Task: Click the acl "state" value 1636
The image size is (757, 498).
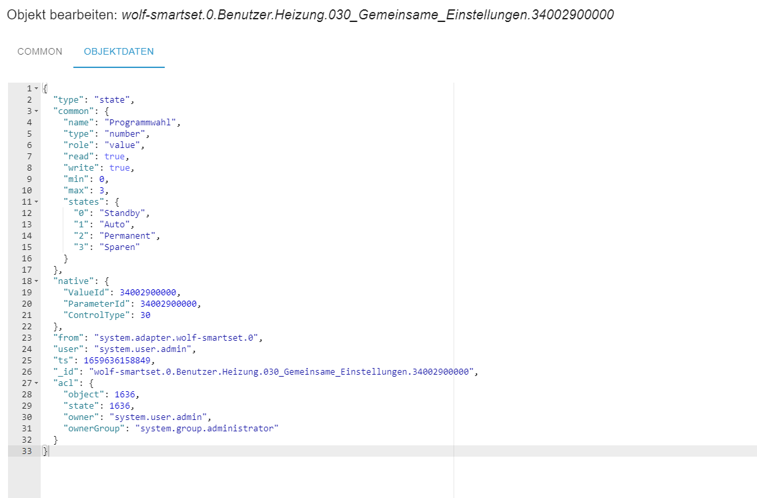Action: [119, 406]
